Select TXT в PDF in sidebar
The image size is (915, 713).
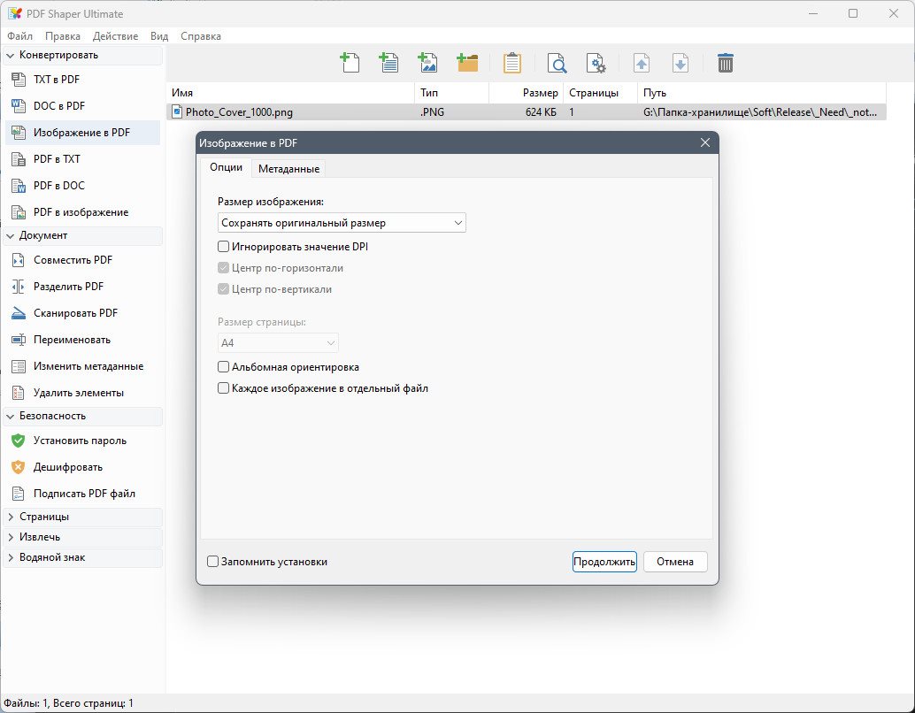point(83,80)
